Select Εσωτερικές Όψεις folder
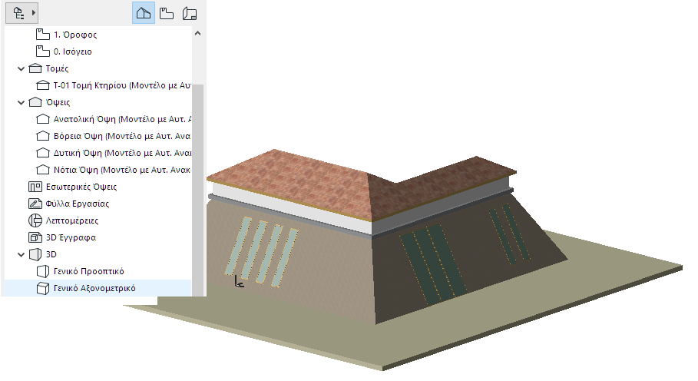Screen dimensions: 698x381 click(81, 187)
